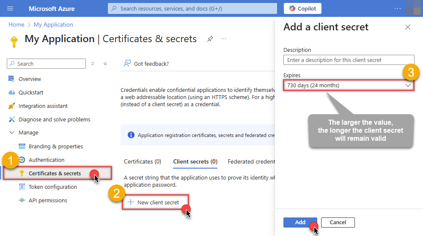
Task: Open Integration assistant
Action: [x=43, y=106]
